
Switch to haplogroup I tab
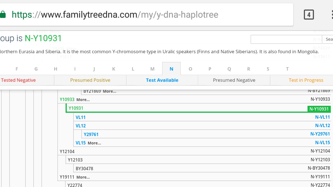pyautogui.click(x=75, y=69)
